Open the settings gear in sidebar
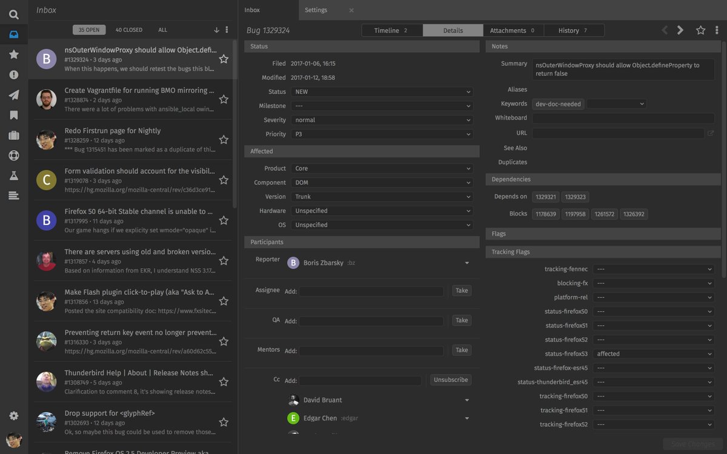 14,416
